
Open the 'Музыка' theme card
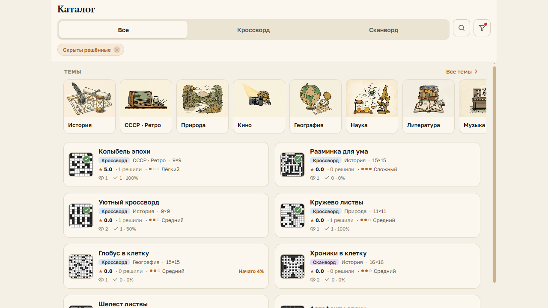tap(473, 107)
